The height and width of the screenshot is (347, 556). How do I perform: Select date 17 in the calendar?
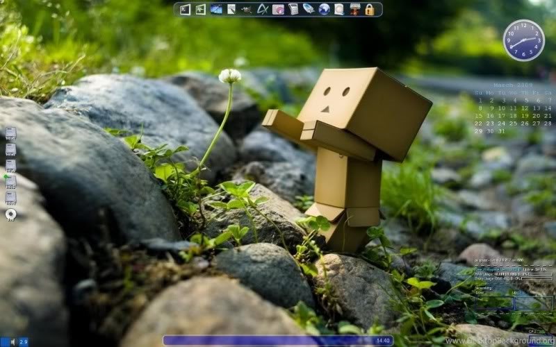tap(502, 116)
